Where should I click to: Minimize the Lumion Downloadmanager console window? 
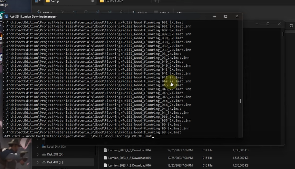tap(215, 16)
